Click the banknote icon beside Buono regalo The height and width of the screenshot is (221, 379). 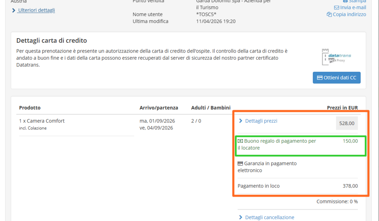(240, 141)
